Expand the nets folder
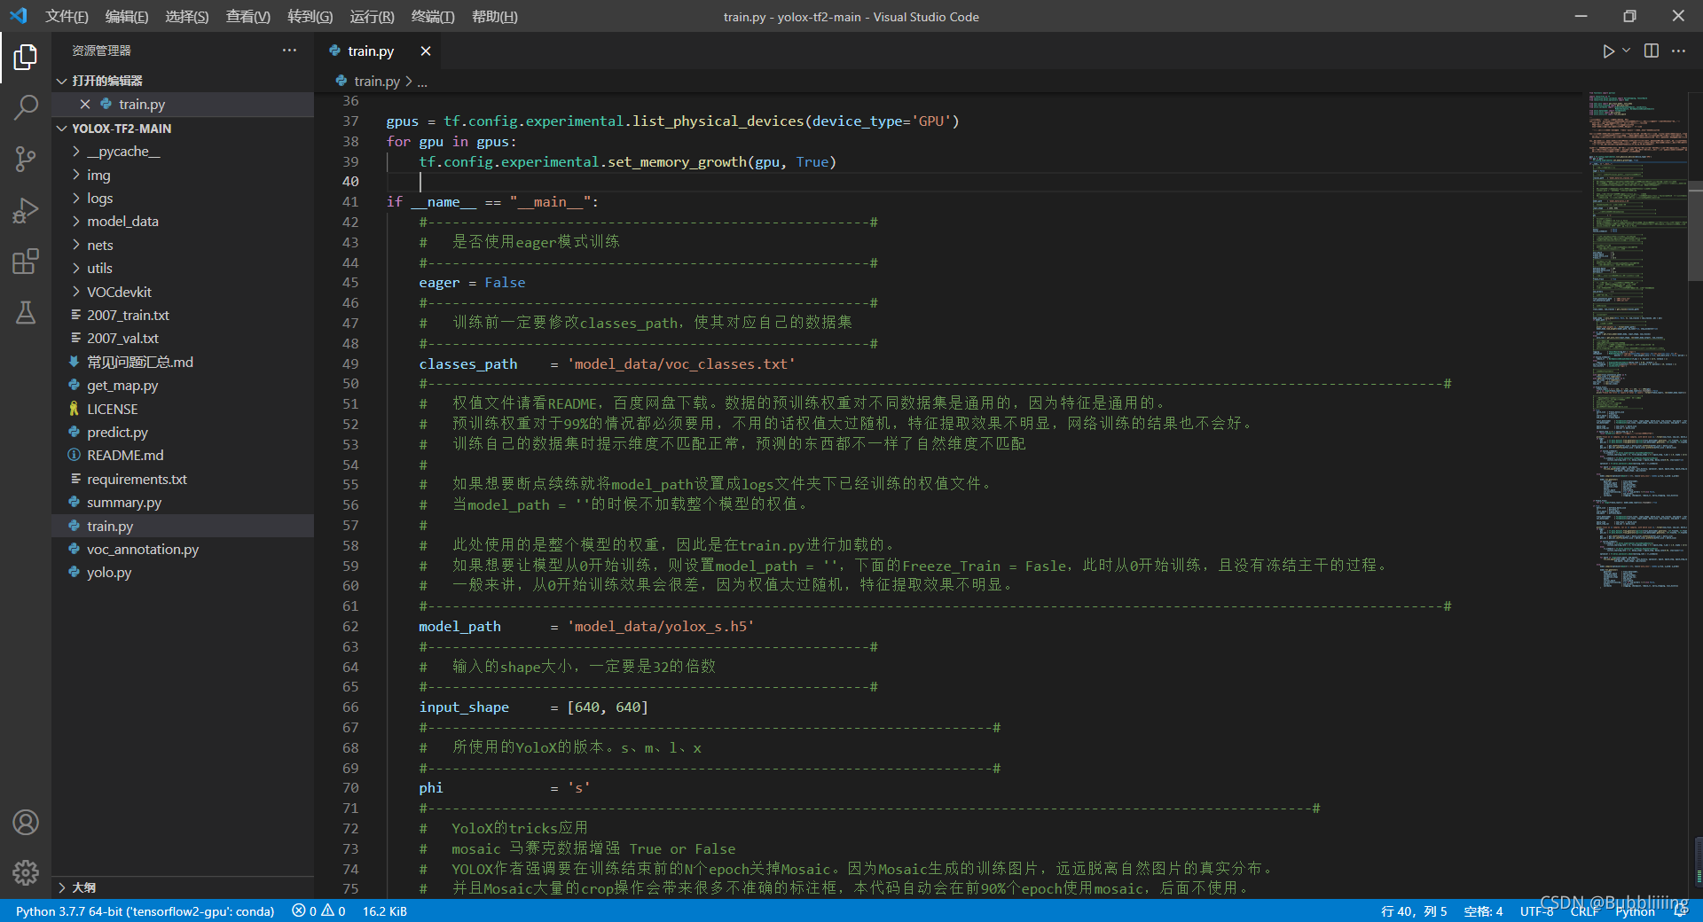This screenshot has width=1703, height=922. pos(183,246)
